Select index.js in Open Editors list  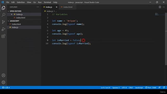click(24, 14)
